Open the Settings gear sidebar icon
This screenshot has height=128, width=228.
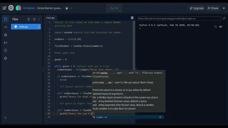click(x=6, y=58)
